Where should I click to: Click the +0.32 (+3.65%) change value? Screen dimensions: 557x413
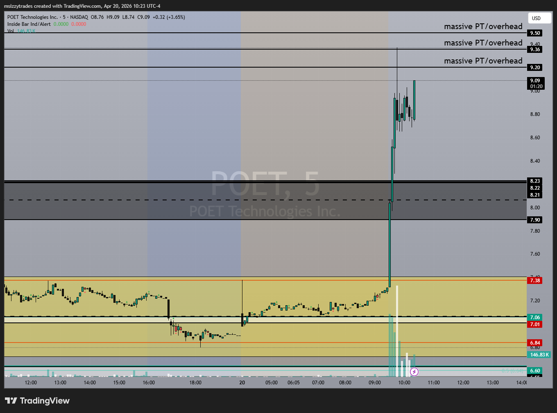(169, 17)
